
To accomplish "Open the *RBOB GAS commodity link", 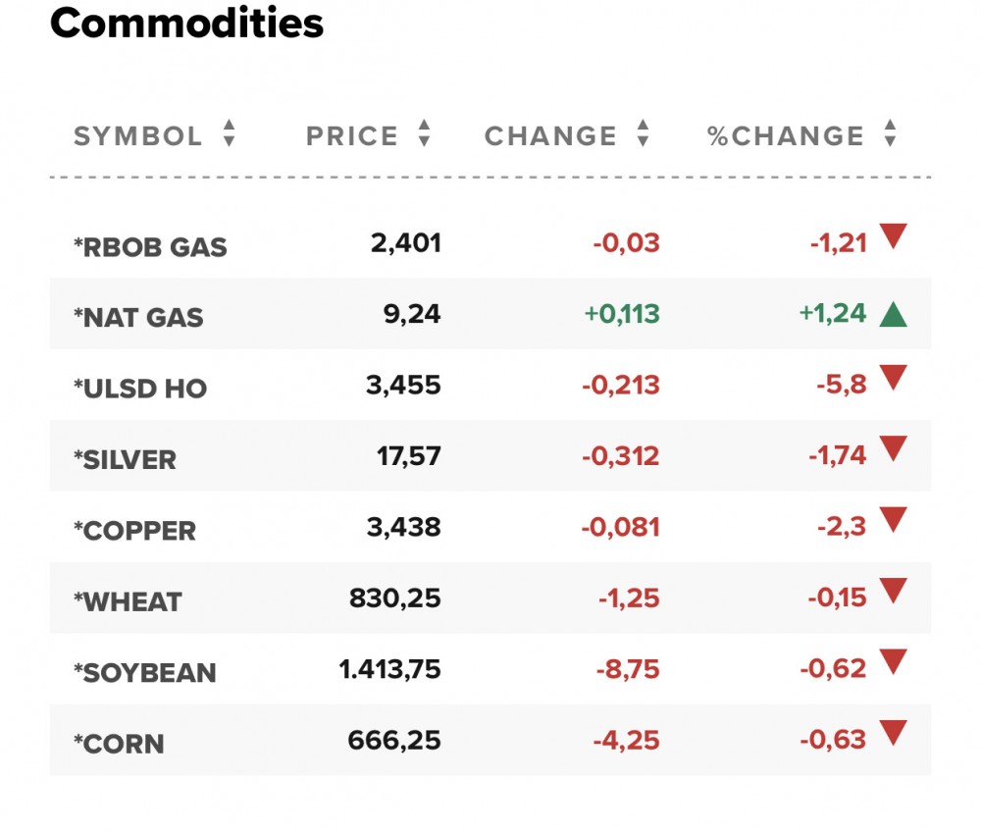I will [x=150, y=247].
